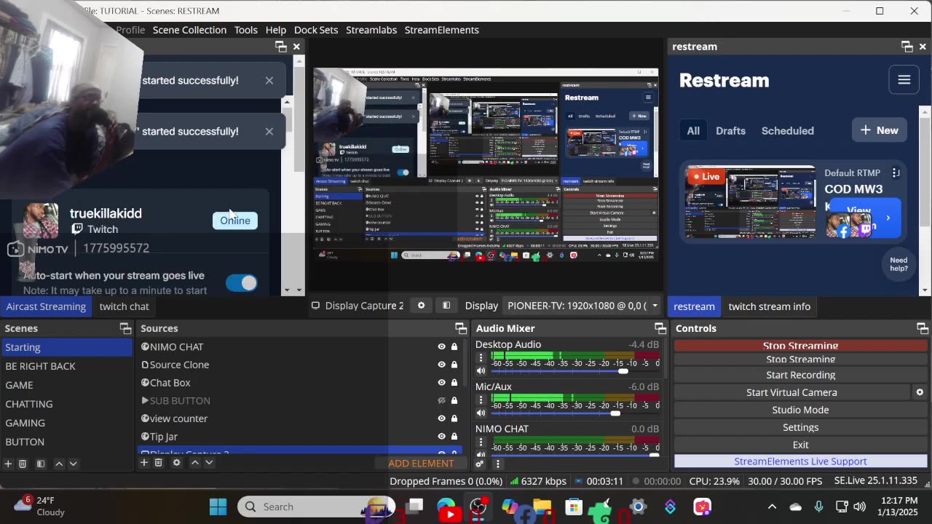Open NIMO CHAT audio three-dot menu

pyautogui.click(x=481, y=442)
